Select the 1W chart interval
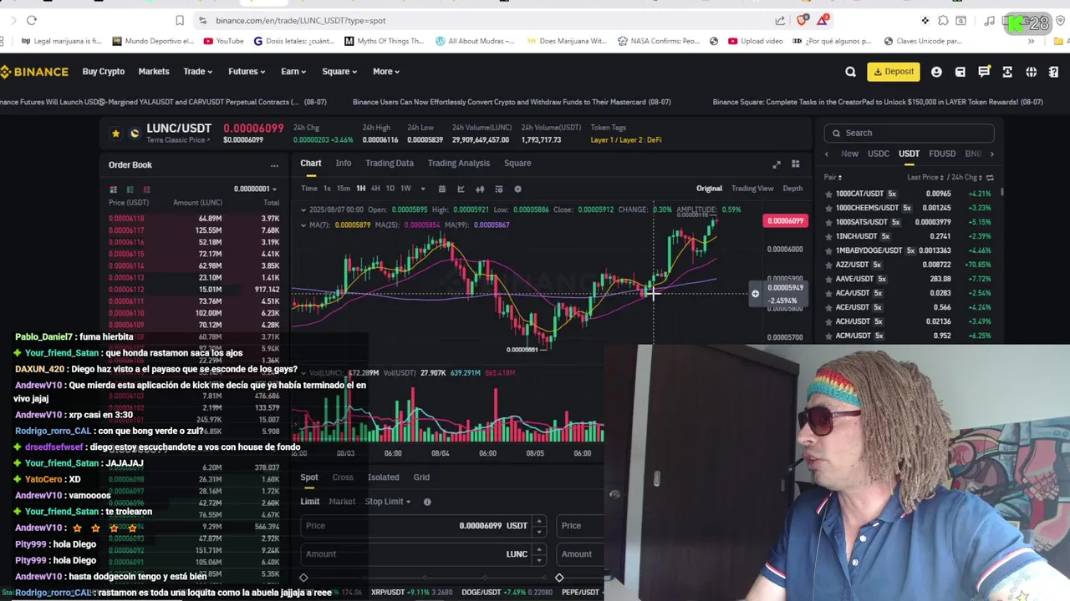This screenshot has height=601, width=1070. (405, 189)
